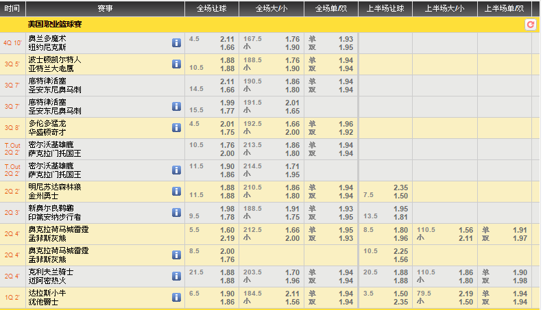Click the 167.5 total points value
Screen dimensions: 543x310
252,39
